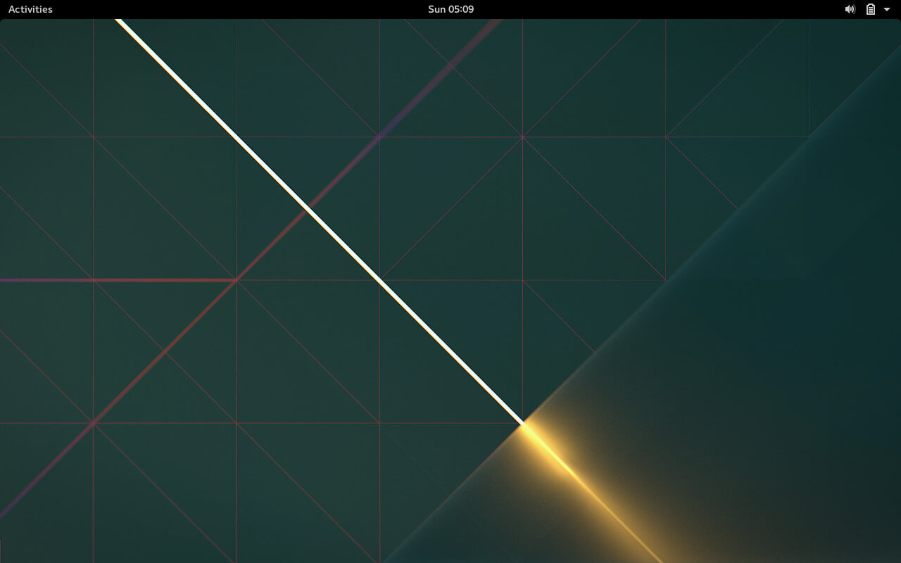Click the battery status icon
This screenshot has width=901, height=563.
pyautogui.click(x=871, y=9)
